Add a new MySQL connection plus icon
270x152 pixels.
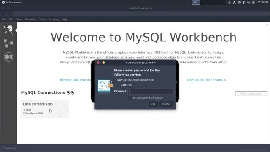[68, 93]
